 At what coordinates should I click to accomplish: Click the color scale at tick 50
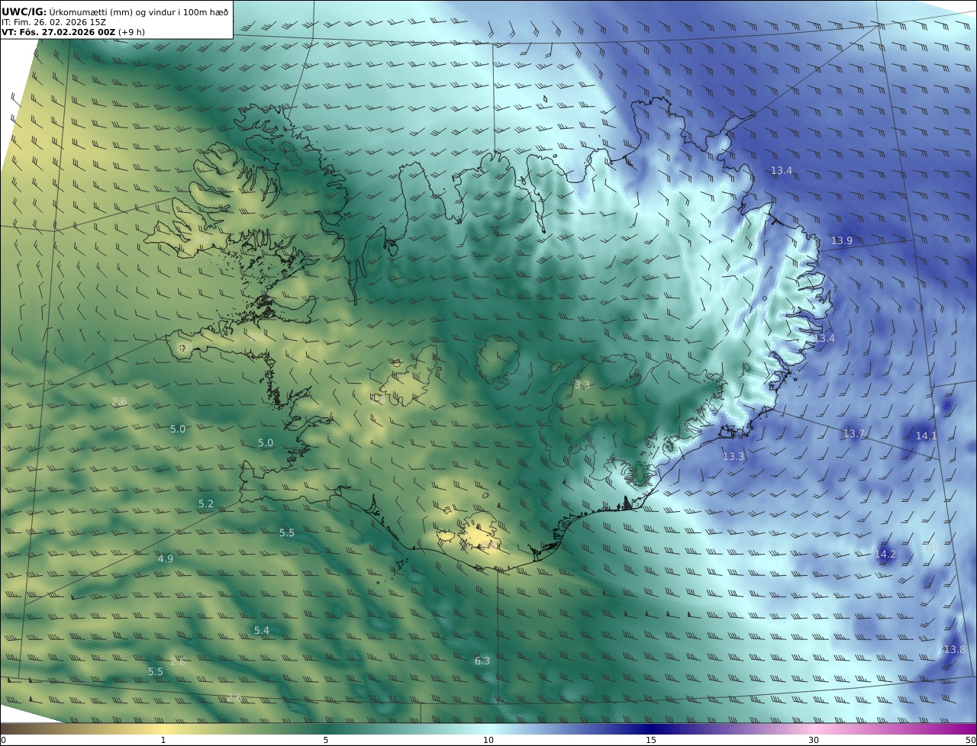click(x=971, y=740)
